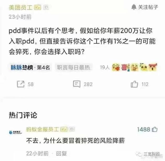
Task: Click the ID badge beside 美团员工
Action: tap(46, 7)
